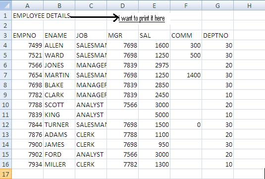Select the TURNER name cell
265x179 pixels.
coord(59,124)
